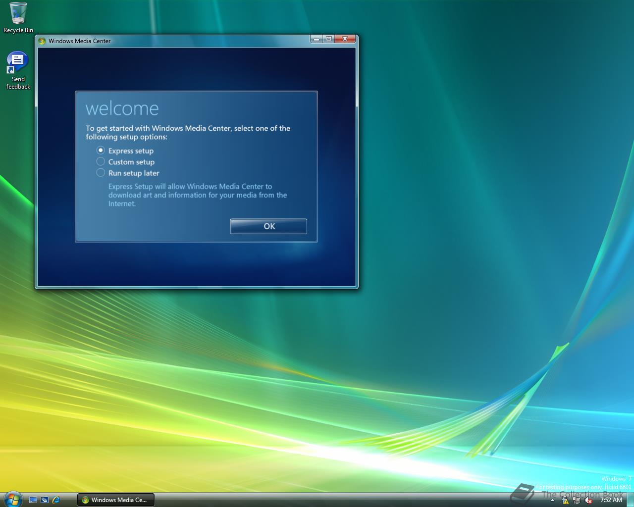634x507 pixels.
Task: Show hidden tray icons arrow
Action: [552, 501]
